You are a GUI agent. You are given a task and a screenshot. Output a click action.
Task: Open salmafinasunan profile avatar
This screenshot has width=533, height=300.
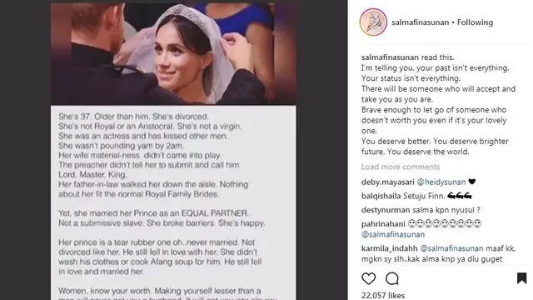[x=373, y=22]
